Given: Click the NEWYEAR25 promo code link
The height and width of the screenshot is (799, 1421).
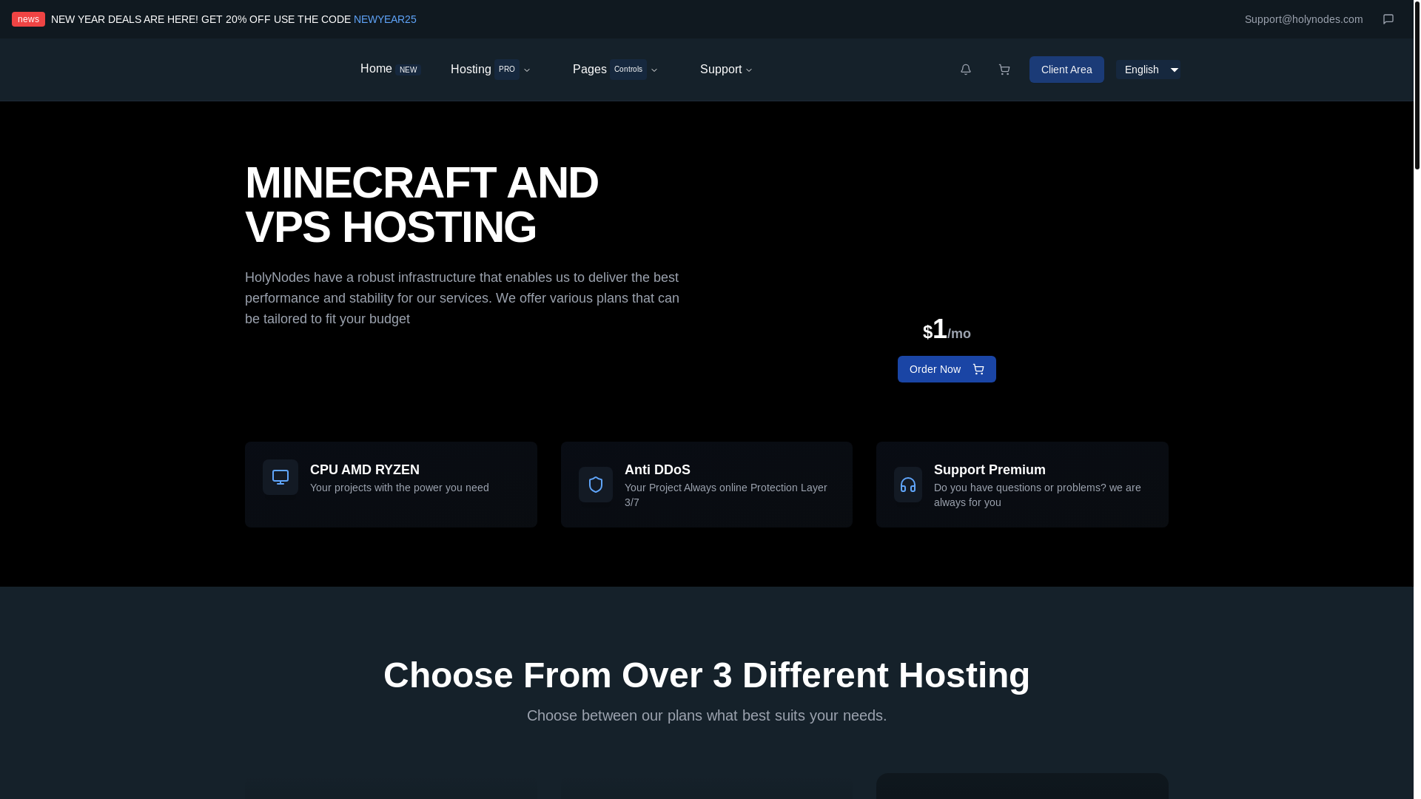Looking at the screenshot, I should tap(385, 19).
